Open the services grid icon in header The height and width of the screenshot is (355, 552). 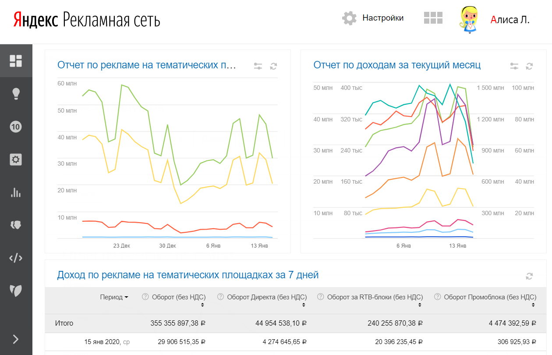[x=433, y=18]
